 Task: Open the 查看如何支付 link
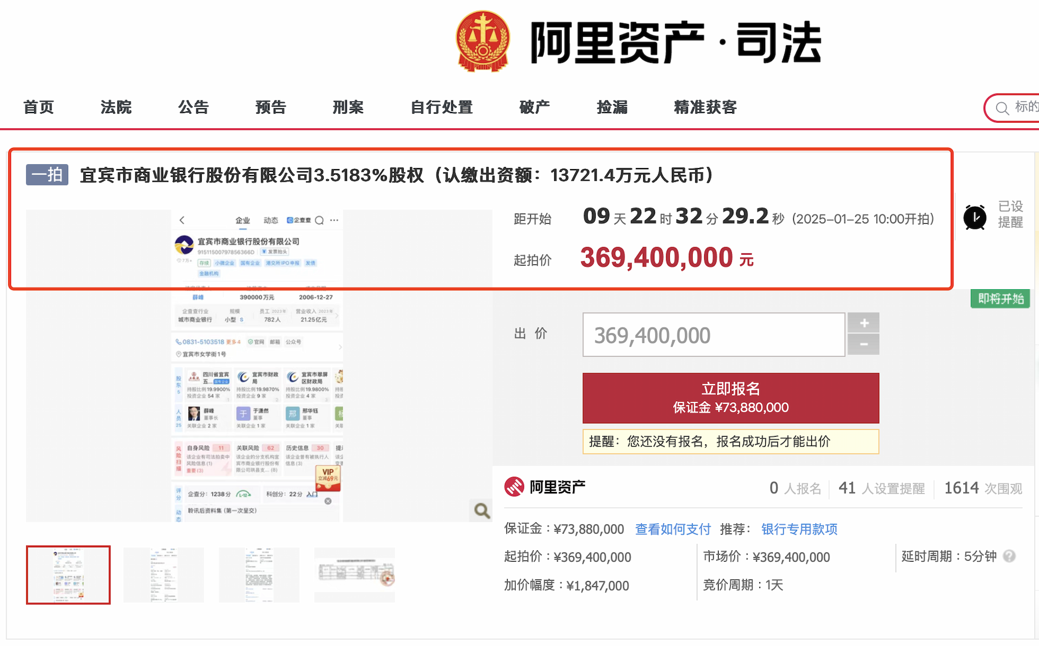tap(673, 529)
